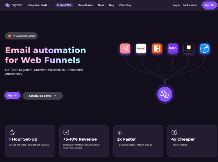The width and height of the screenshot is (218, 162).
Task: Click the chart icon on +5–10% Revenue
Action: click(66, 132)
